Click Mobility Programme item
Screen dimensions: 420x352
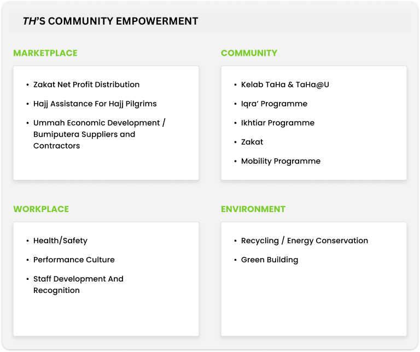pyautogui.click(x=281, y=161)
